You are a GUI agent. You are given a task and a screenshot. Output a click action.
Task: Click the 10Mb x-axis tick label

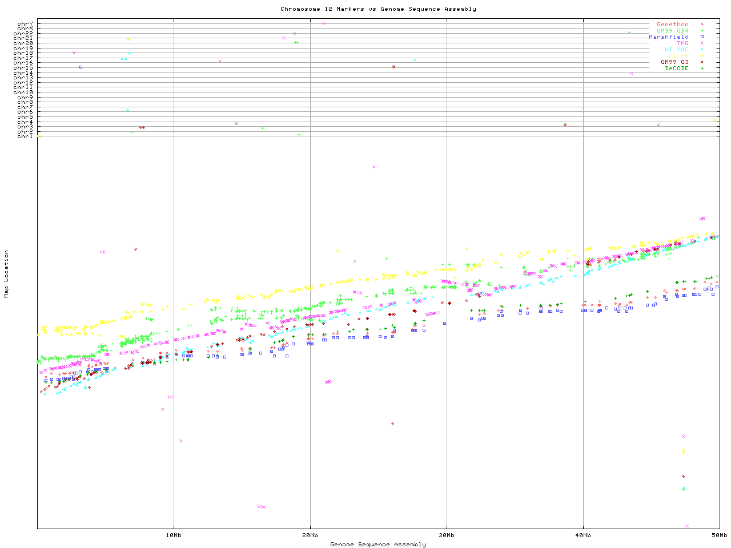[x=174, y=535]
